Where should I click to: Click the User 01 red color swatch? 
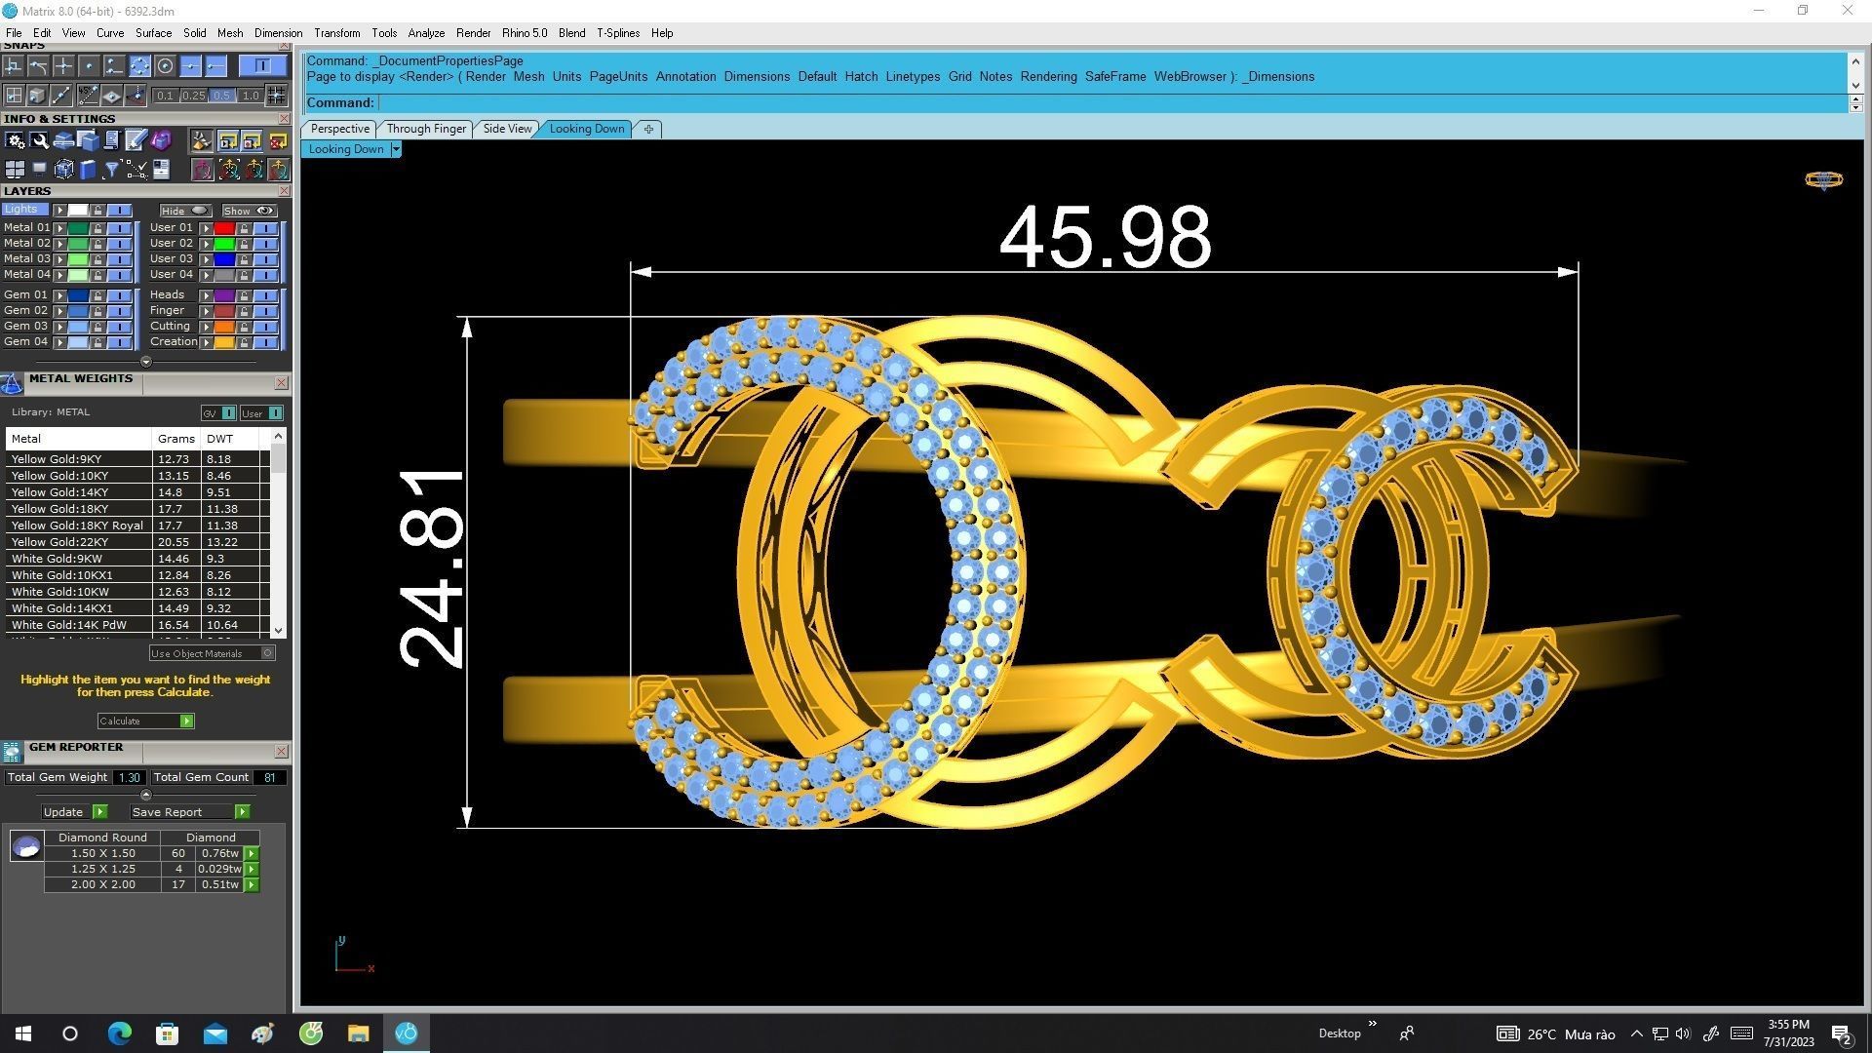(224, 228)
